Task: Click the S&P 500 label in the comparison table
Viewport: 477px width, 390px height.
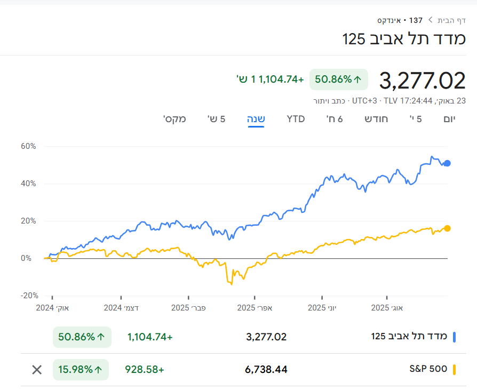Action: (427, 369)
